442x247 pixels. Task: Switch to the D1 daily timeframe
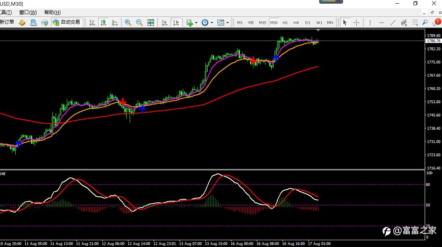(308, 22)
